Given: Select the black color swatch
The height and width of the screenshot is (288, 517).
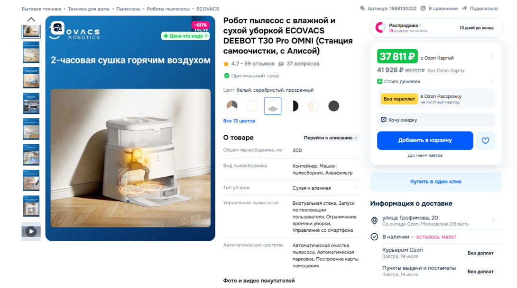Looking at the screenshot, I should click(333, 106).
